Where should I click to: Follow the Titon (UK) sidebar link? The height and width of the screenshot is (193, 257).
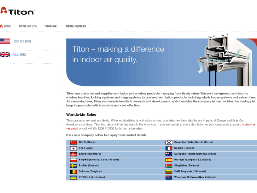click(19, 55)
